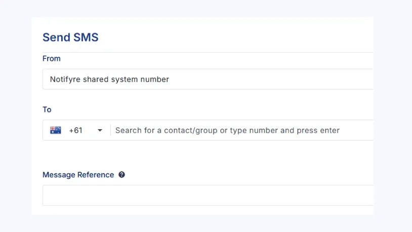412x232 pixels.
Task: Click the Australian flag icon
Action: [x=56, y=130]
